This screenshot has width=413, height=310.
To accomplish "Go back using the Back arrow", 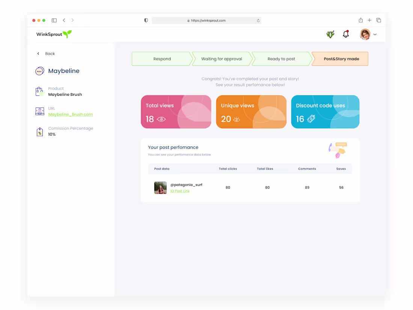I will pyautogui.click(x=38, y=53).
